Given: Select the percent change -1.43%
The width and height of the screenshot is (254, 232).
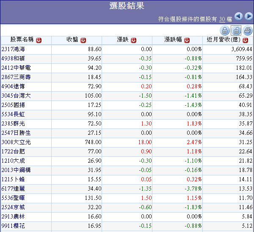Looking at the screenshot, I should tap(193, 105).
